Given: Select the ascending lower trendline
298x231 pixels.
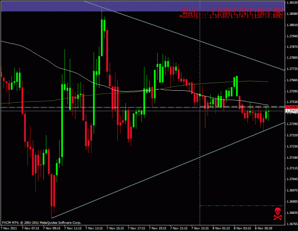Looking at the screenshot, I should click(168, 170).
